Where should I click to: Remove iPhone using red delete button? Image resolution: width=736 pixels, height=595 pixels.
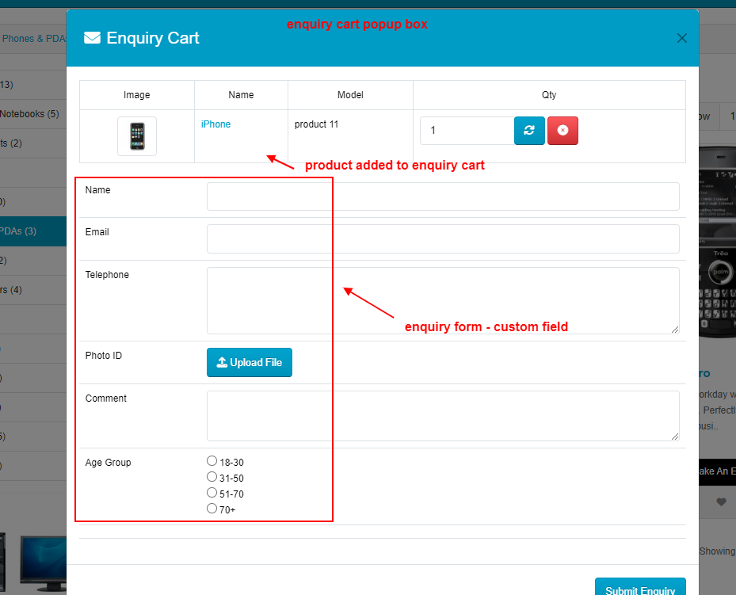562,131
